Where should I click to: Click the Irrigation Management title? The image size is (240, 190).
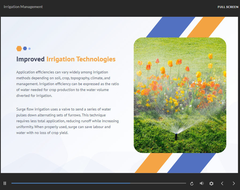pyautogui.click(x=23, y=7)
